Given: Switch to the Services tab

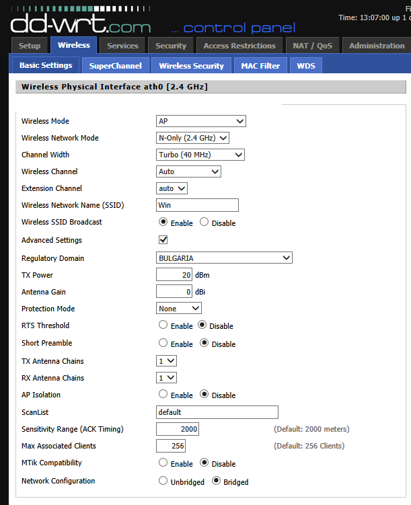Looking at the screenshot, I should pyautogui.click(x=122, y=46).
